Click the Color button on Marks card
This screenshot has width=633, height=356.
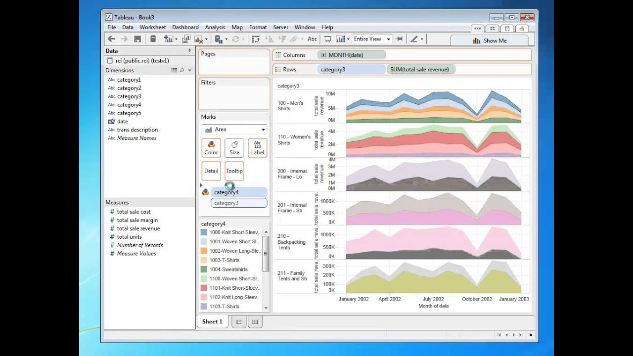[211, 148]
